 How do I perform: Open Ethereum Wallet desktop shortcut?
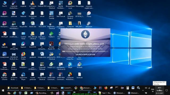[x=89, y=25]
